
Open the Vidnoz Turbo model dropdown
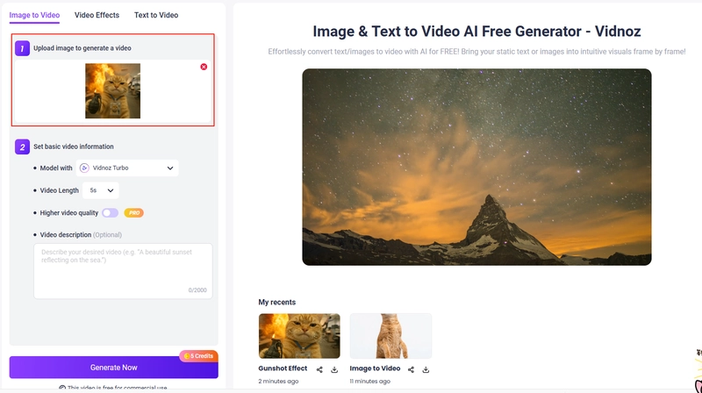coord(127,168)
